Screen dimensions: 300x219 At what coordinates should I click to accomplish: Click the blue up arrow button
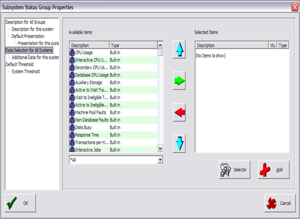coord(179,50)
